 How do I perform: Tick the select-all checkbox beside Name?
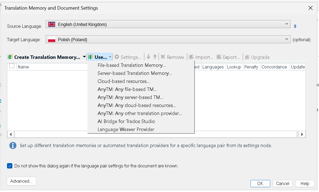tap(12, 66)
